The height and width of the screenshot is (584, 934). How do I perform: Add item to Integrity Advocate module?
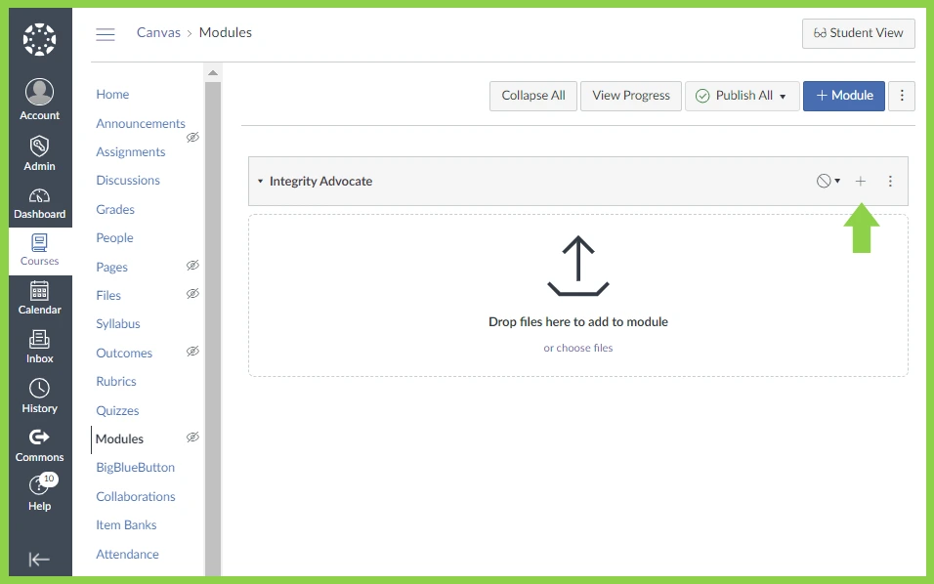click(860, 181)
